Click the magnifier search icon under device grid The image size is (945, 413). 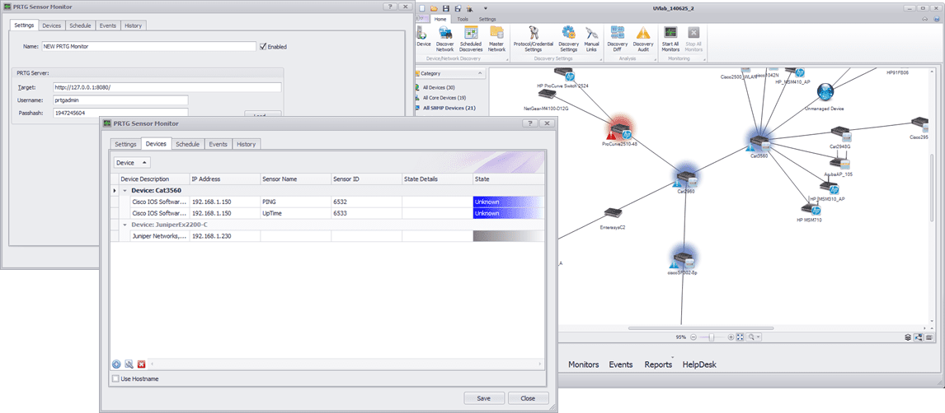129,364
